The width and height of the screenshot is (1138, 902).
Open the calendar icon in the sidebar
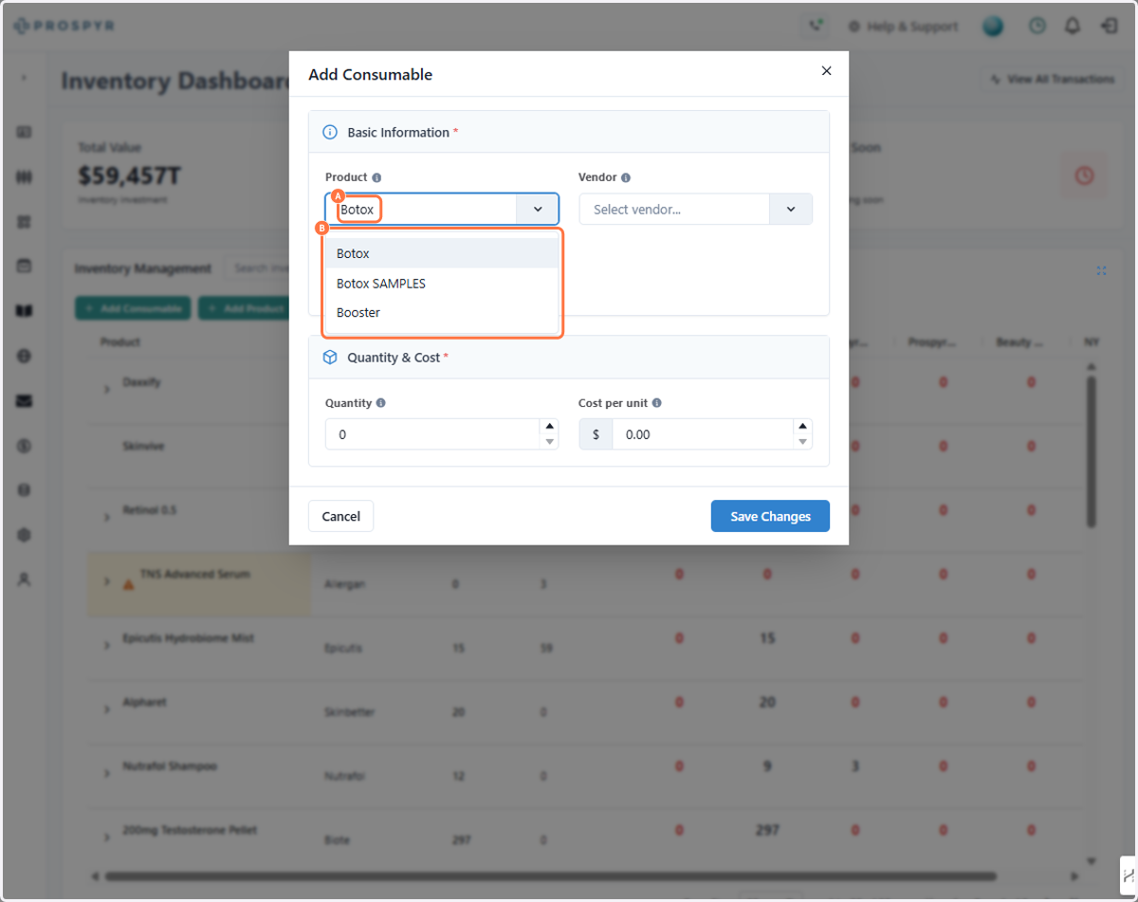click(25, 267)
